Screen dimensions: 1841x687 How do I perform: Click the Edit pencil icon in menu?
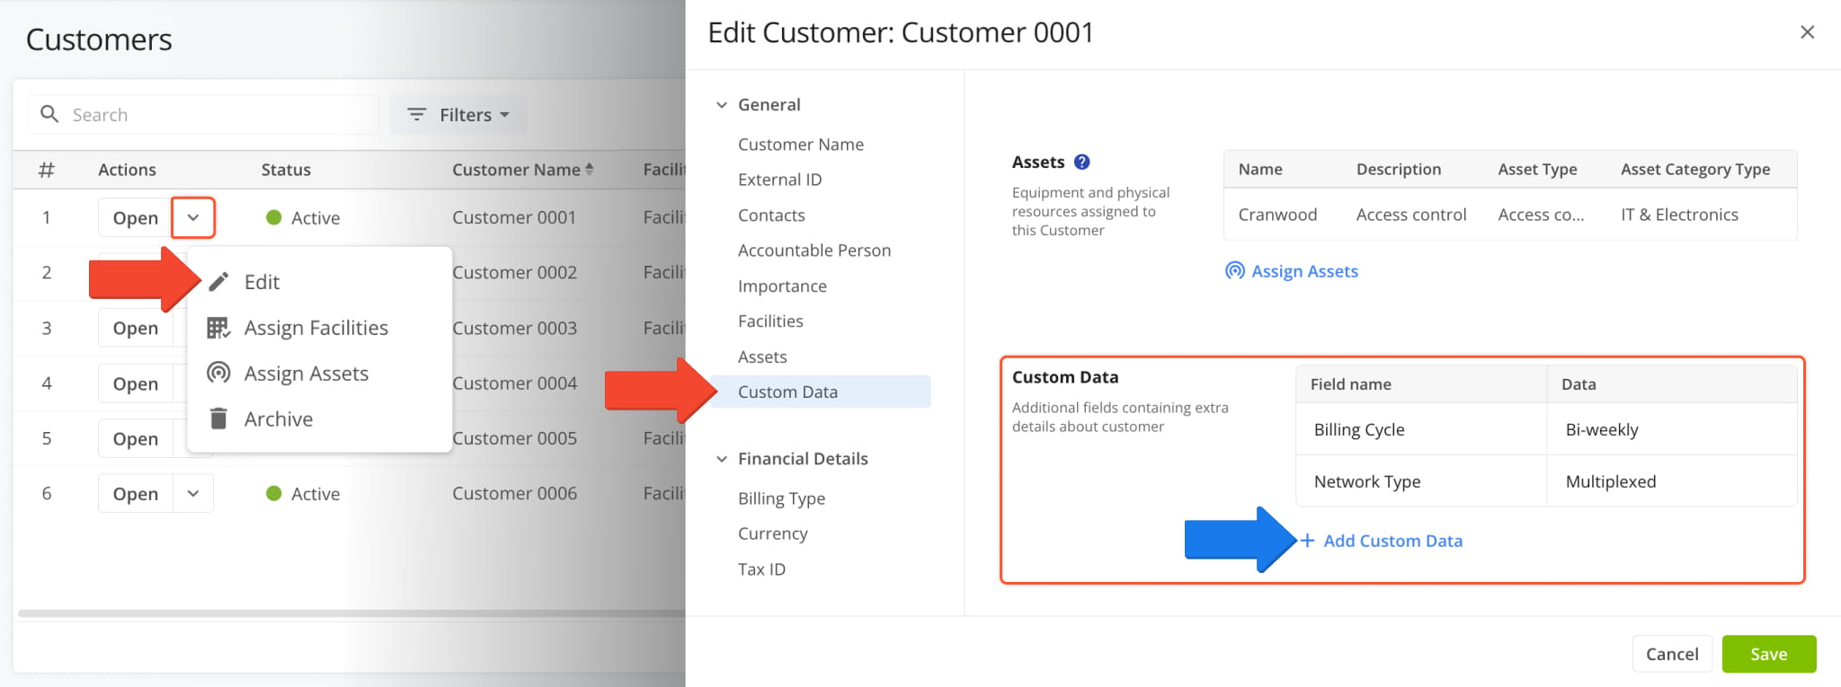click(x=218, y=282)
